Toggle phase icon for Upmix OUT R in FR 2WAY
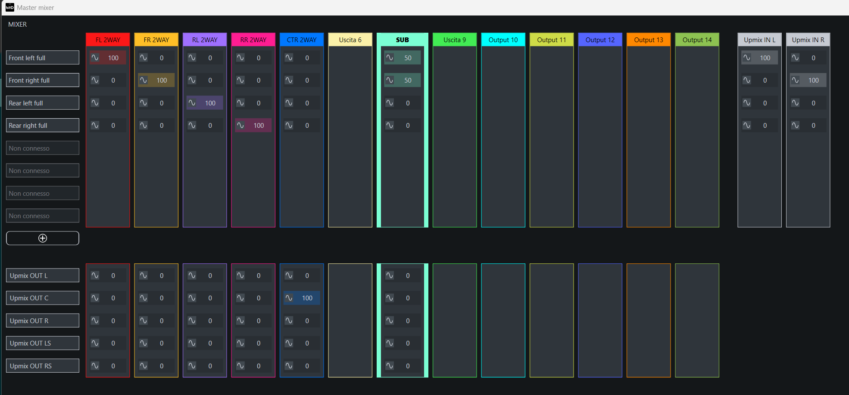Image resolution: width=849 pixels, height=395 pixels. pyautogui.click(x=144, y=321)
